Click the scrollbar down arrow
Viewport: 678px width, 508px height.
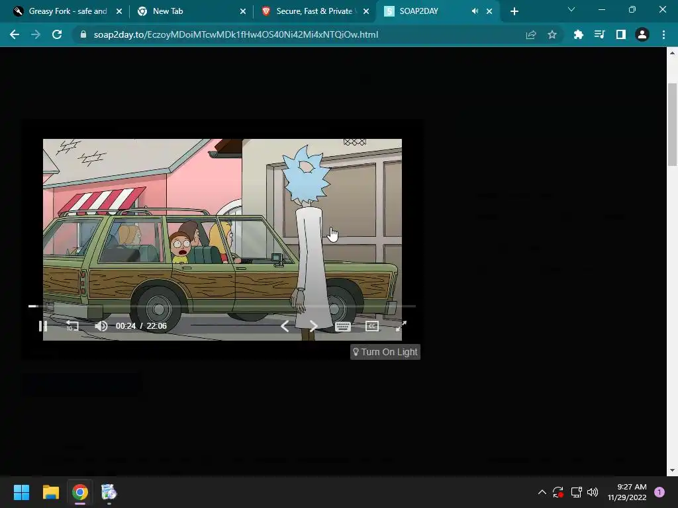pyautogui.click(x=672, y=470)
